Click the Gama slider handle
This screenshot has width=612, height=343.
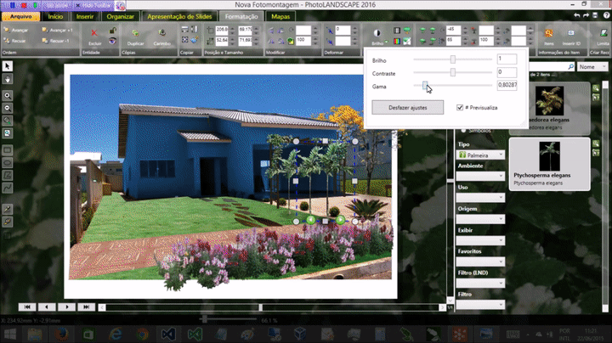coord(425,85)
